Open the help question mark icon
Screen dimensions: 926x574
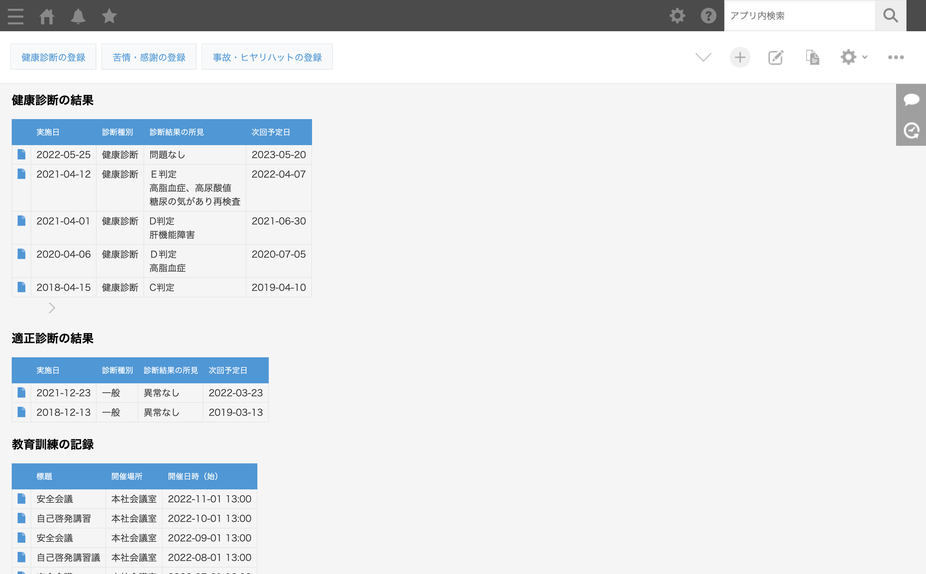708,16
